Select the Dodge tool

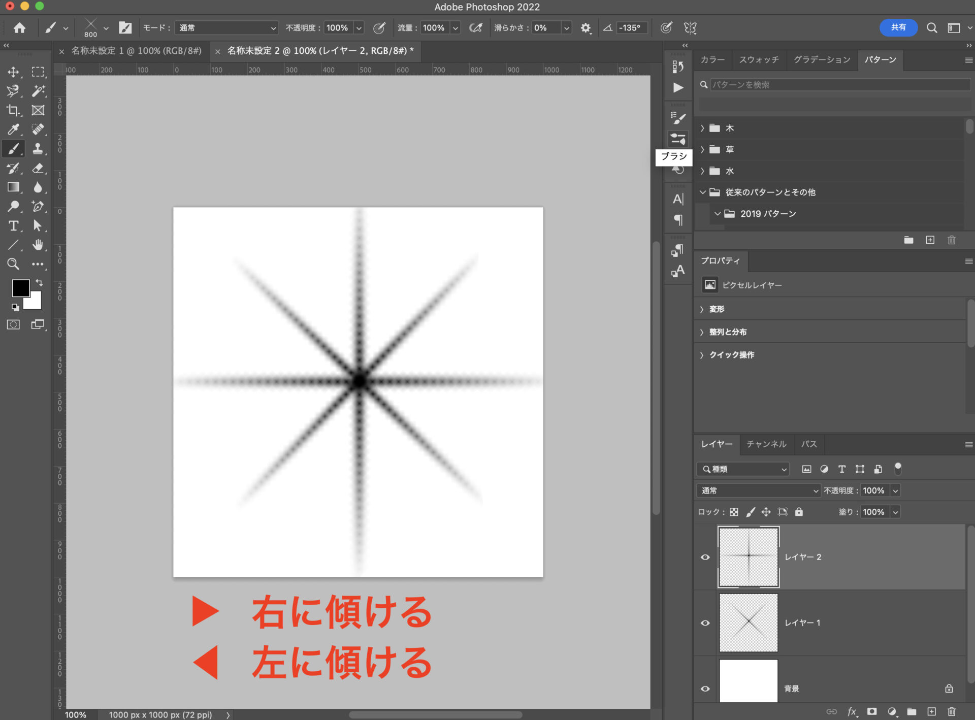point(13,206)
